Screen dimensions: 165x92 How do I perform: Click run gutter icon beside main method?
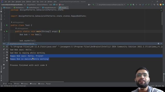[x=7, y=31]
